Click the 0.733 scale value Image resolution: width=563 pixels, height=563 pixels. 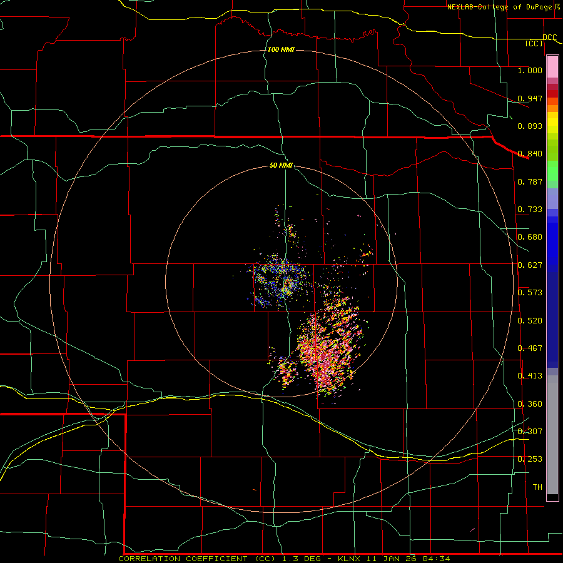(x=530, y=209)
